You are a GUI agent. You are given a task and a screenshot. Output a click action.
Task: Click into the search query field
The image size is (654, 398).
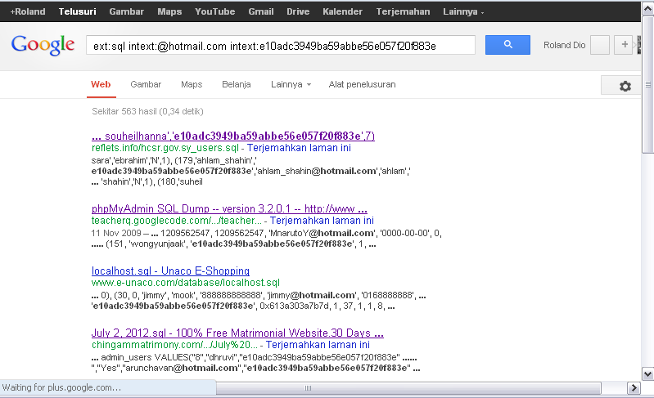(x=280, y=46)
